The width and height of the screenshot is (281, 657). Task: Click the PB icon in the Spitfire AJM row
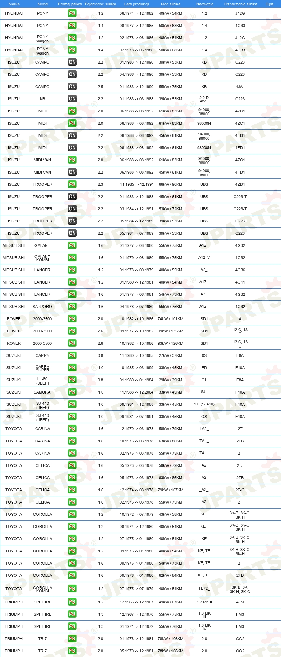click(x=72, y=602)
